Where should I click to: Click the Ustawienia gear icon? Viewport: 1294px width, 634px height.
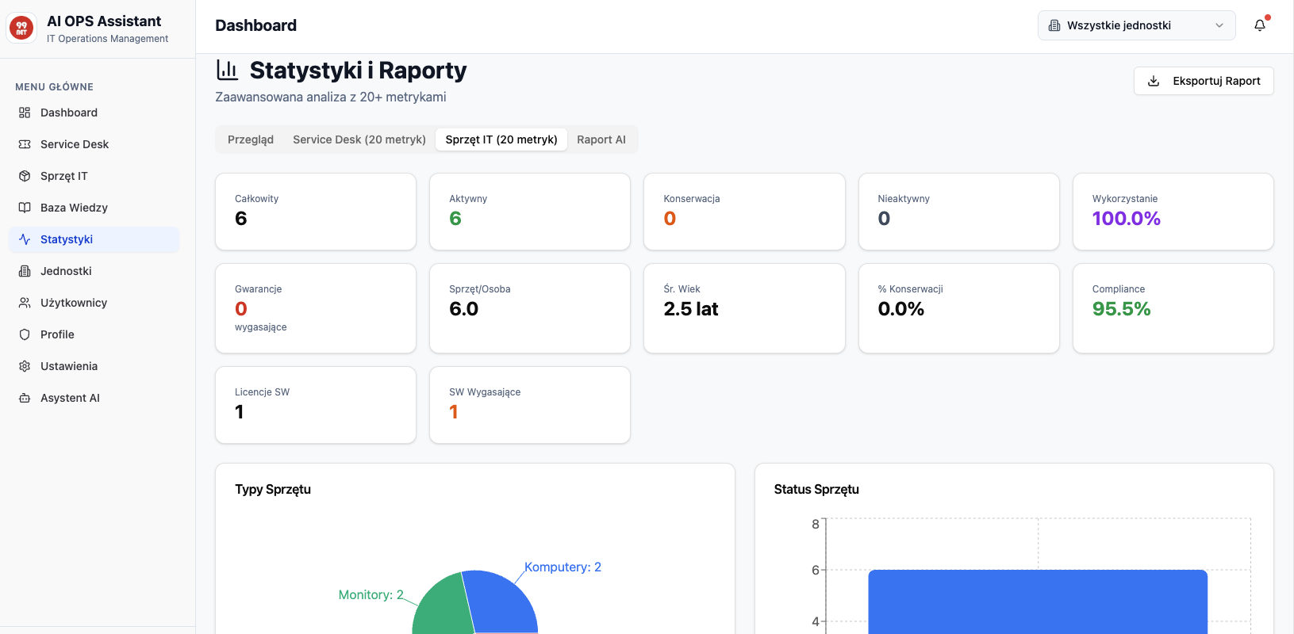25,366
